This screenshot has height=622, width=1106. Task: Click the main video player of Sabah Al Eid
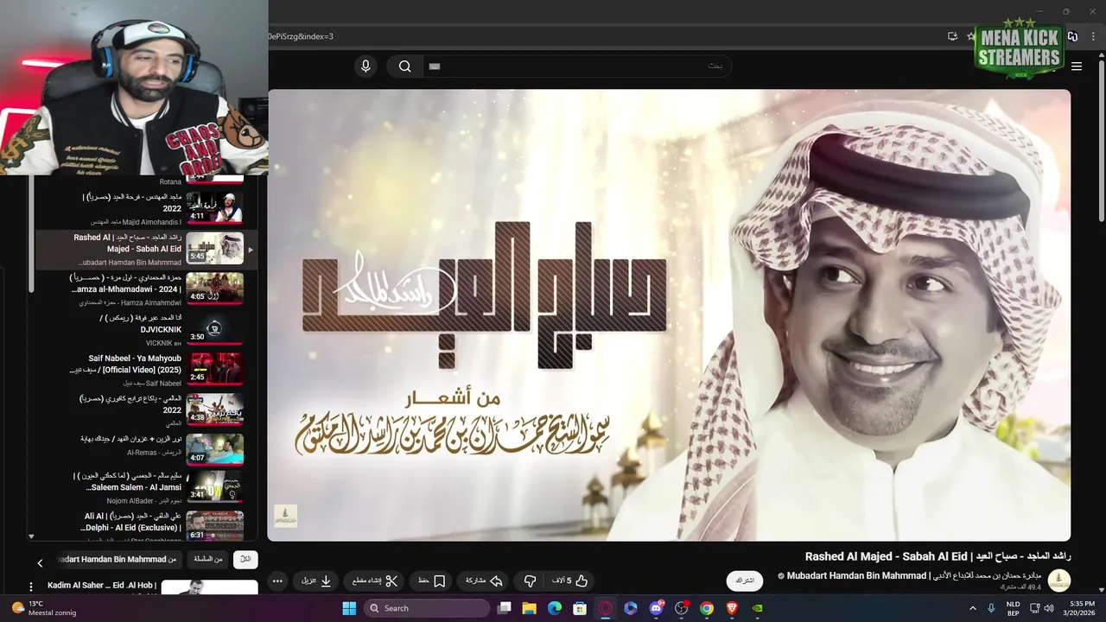[669, 315]
